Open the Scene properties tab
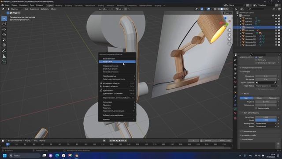282x159 pixels. pyautogui.click(x=235, y=78)
